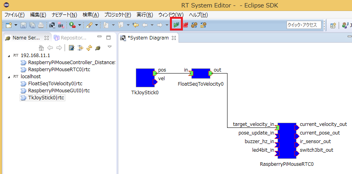This screenshot has width=352, height=174.
Task: Open dropdown arrow beside the New wizard icon
Action: 16,25
